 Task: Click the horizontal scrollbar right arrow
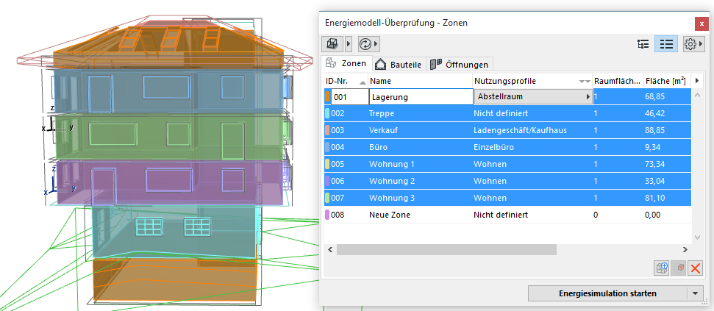tap(685, 249)
